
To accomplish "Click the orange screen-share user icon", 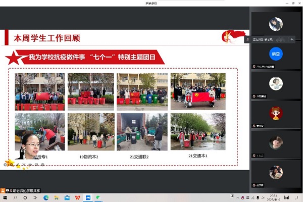I will (3, 191).
